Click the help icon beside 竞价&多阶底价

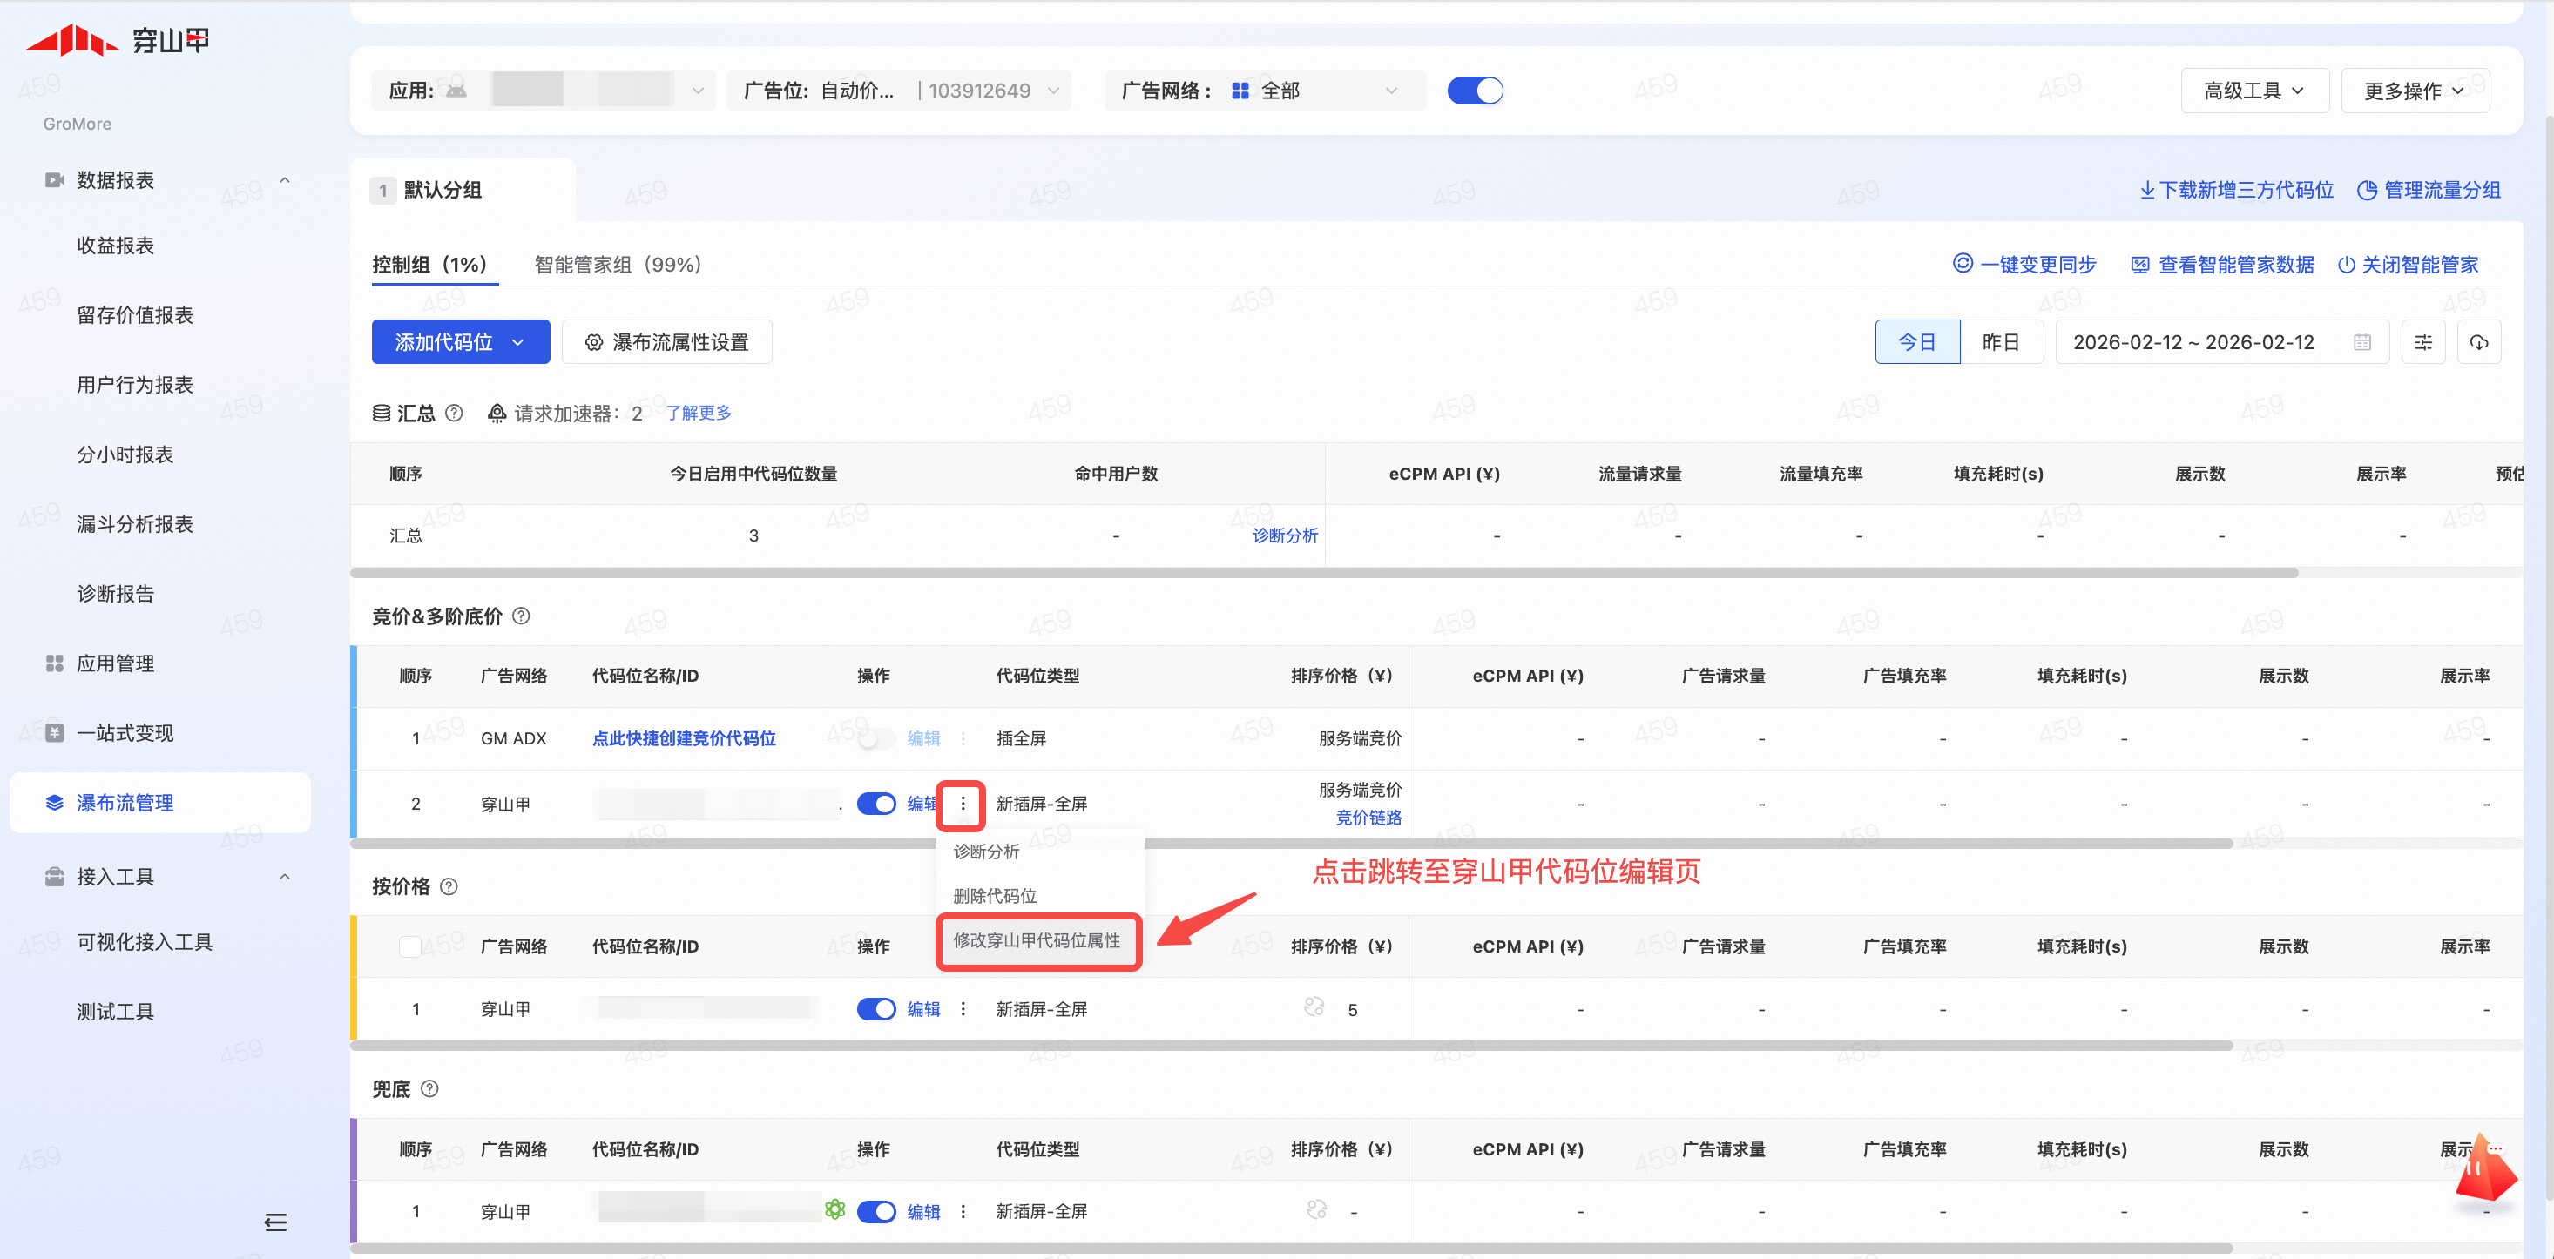522,616
